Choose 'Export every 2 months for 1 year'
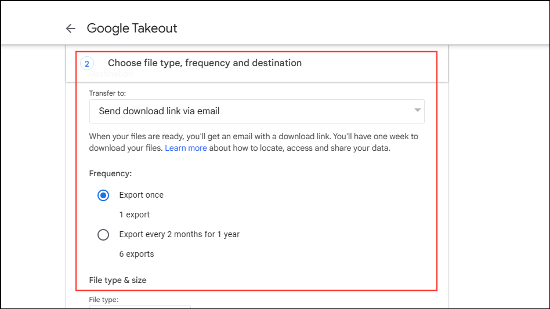Viewport: 550px width, 309px height. [x=103, y=235]
